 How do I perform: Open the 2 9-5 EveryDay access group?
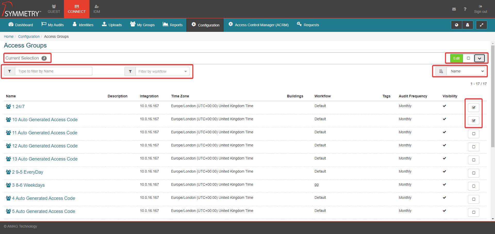click(x=28, y=172)
